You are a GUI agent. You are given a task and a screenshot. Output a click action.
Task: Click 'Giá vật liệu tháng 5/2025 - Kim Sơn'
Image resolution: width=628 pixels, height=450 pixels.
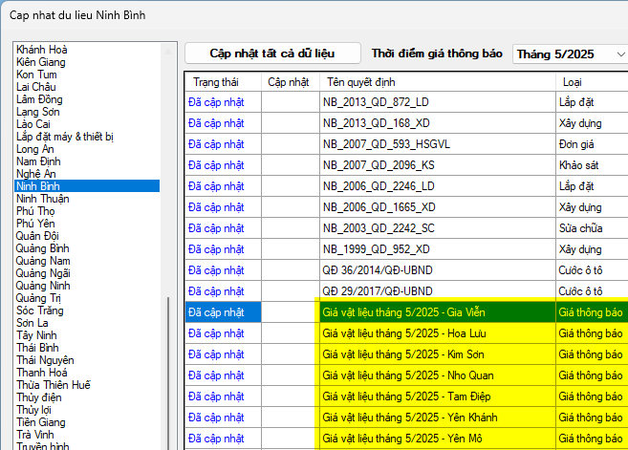tap(438, 354)
